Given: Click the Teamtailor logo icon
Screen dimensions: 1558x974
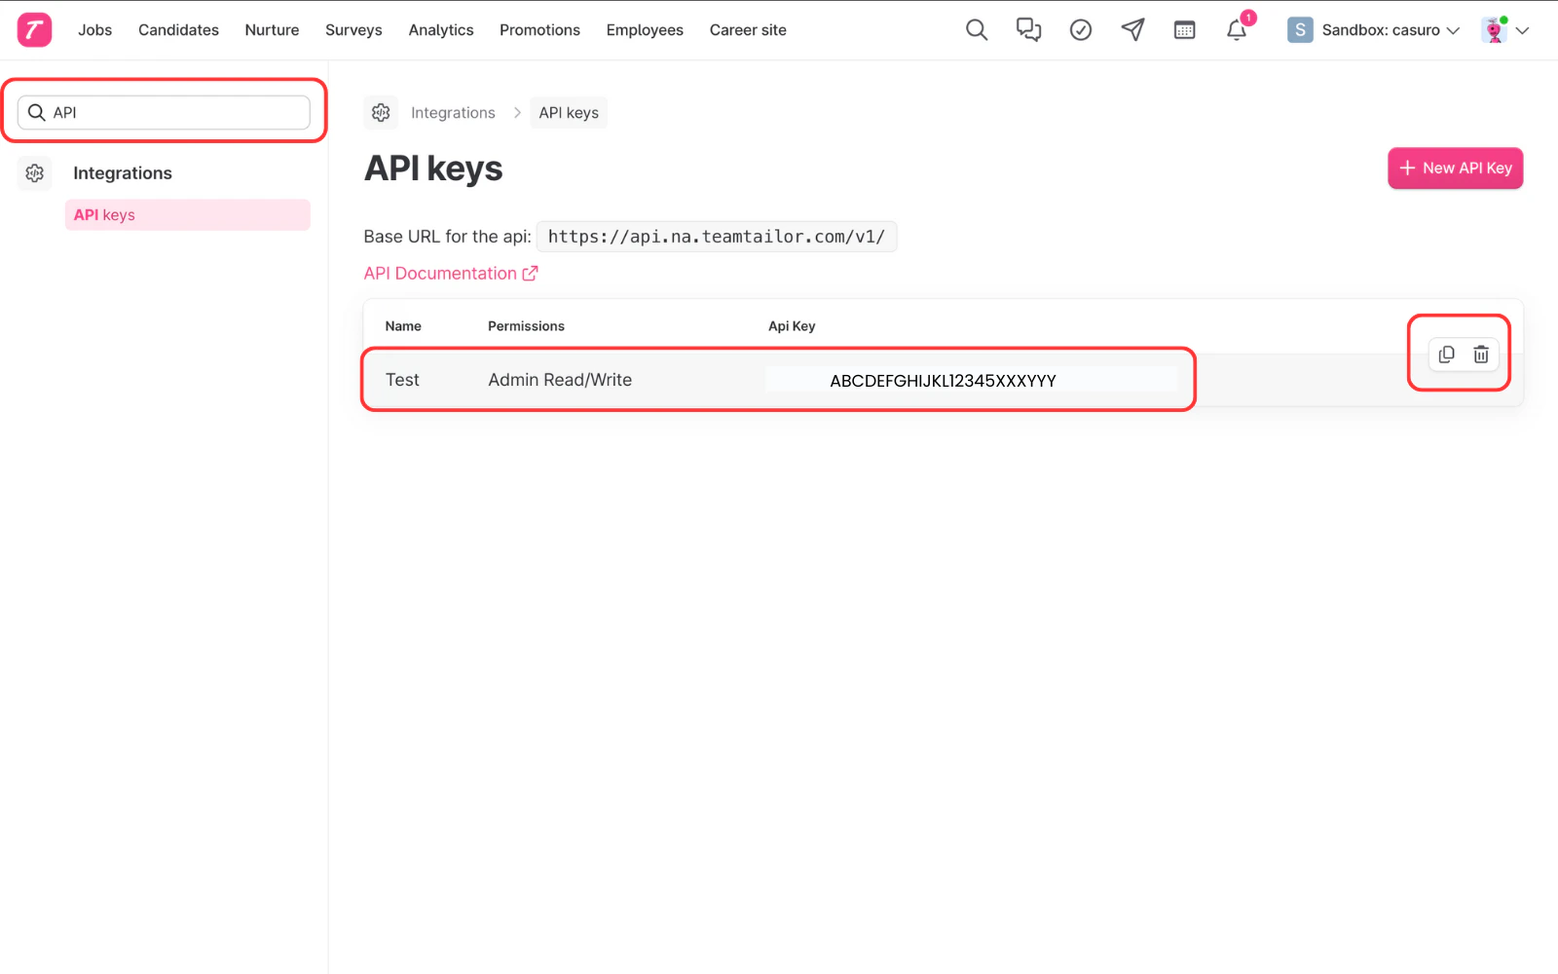Looking at the screenshot, I should pyautogui.click(x=34, y=30).
